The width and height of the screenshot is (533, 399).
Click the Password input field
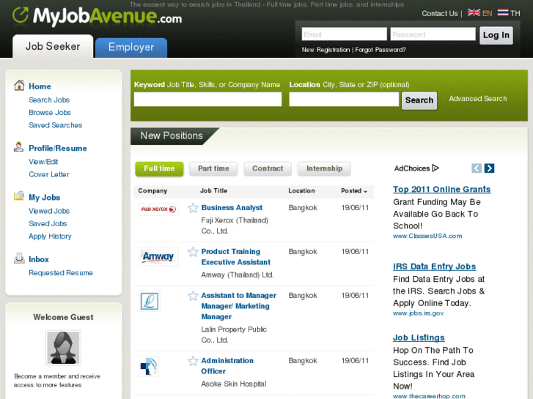433,34
